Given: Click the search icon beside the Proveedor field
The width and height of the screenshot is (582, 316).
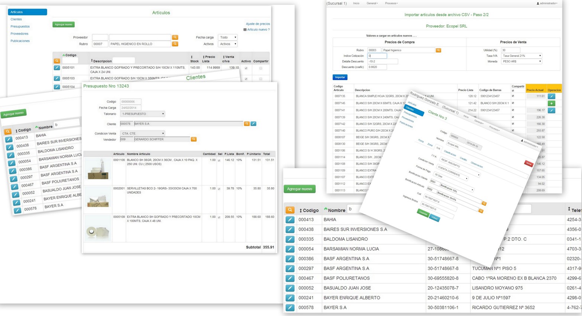Looking at the screenshot, I should pyautogui.click(x=175, y=37).
